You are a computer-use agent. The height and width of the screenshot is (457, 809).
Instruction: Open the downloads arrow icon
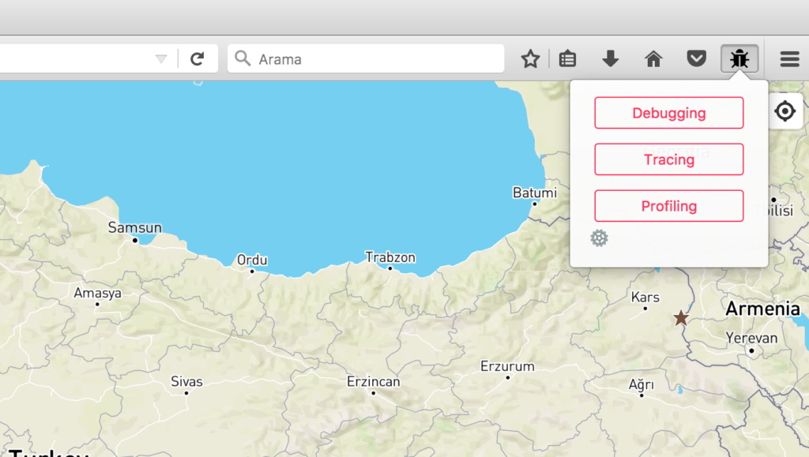point(611,58)
